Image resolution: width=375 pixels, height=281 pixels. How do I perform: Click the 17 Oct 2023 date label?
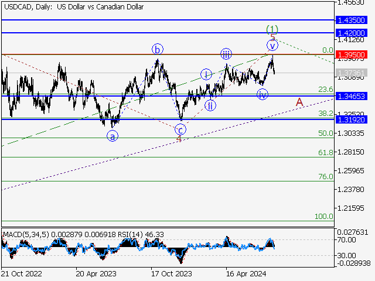pyautogui.click(x=172, y=273)
